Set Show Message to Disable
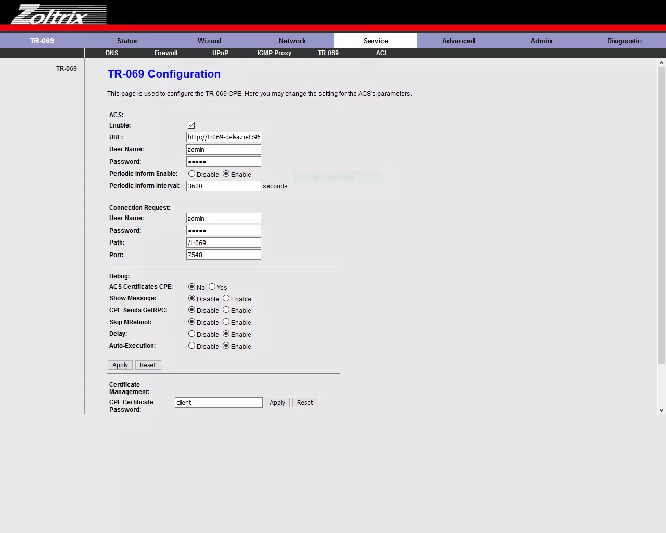The width and height of the screenshot is (666, 533). click(191, 298)
